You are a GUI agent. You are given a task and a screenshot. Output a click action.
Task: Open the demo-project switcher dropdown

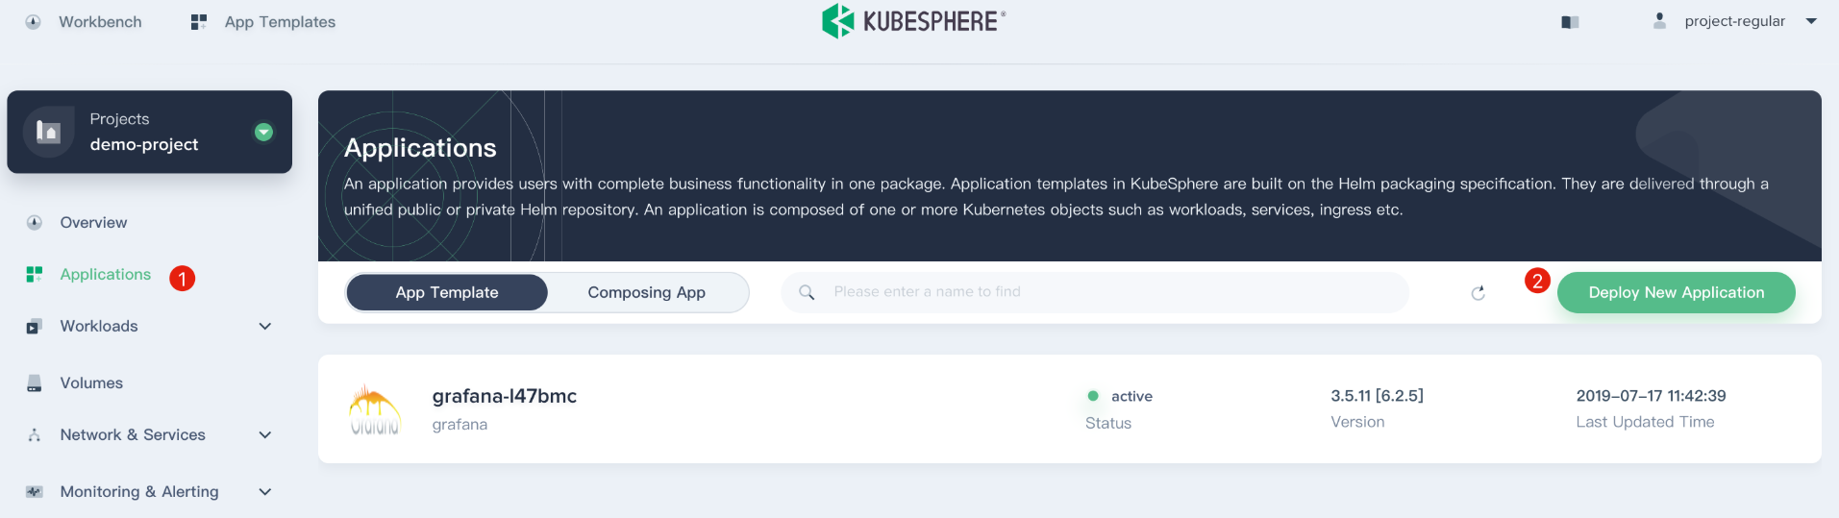[x=263, y=133]
